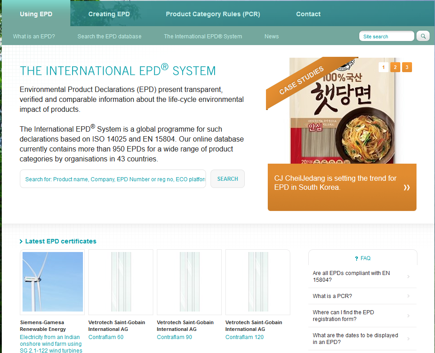Open the Siemens-Gamesa wind turbine thumbnail
This screenshot has width=435, height=353.
52,282
